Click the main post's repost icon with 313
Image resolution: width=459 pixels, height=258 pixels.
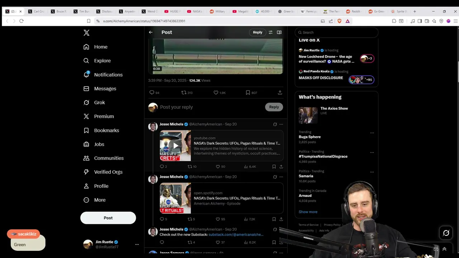pyautogui.click(x=187, y=92)
